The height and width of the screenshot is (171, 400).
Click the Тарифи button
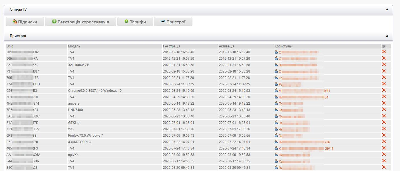[x=135, y=22]
